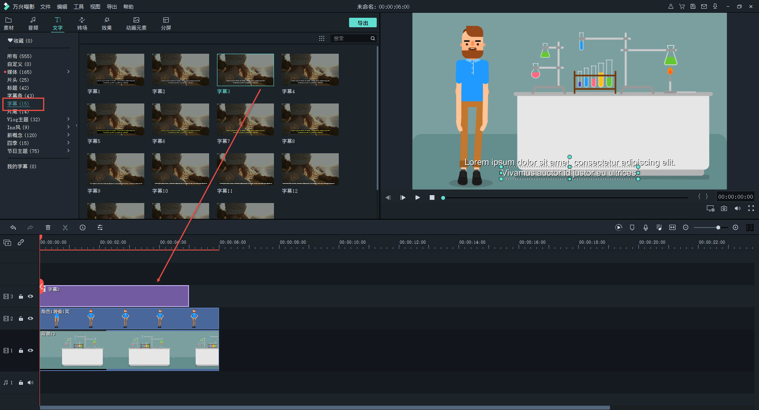
Task: Click the timeline zoom slider handle
Action: [x=718, y=228]
